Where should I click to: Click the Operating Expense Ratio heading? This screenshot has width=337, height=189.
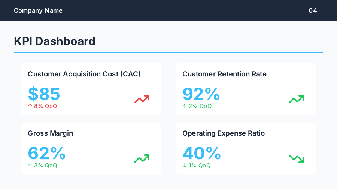coord(224,133)
